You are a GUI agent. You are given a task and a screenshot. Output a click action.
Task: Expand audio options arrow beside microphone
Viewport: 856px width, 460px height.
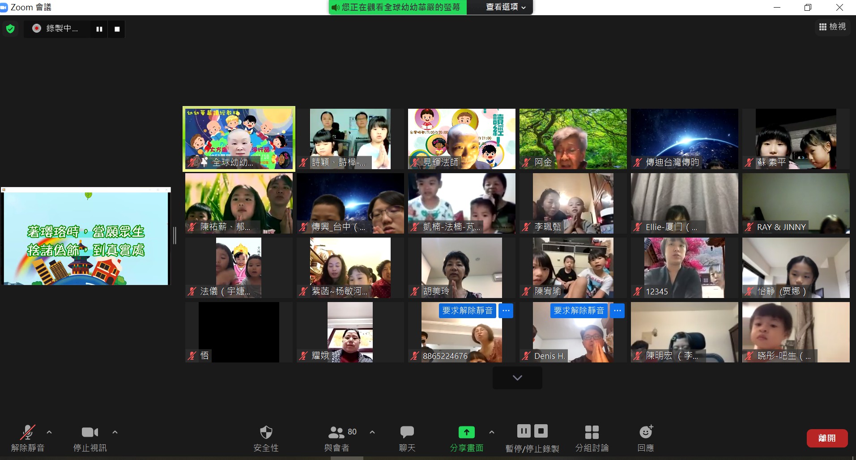[x=49, y=432]
